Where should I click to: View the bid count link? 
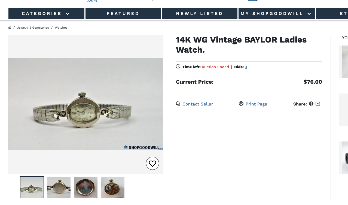coord(246,67)
